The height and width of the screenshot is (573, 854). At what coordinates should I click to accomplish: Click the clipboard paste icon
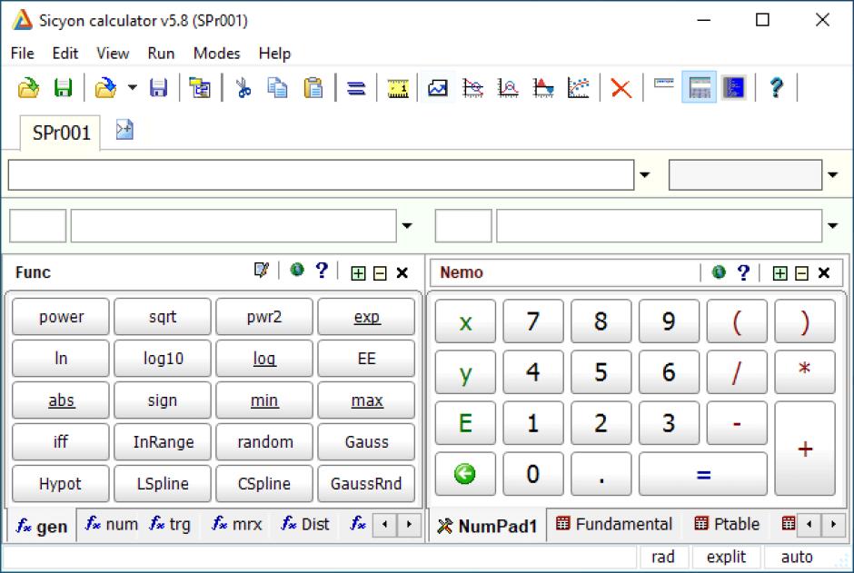[x=313, y=87]
